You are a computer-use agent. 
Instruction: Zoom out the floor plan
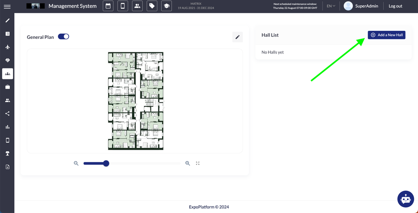pyautogui.click(x=76, y=164)
